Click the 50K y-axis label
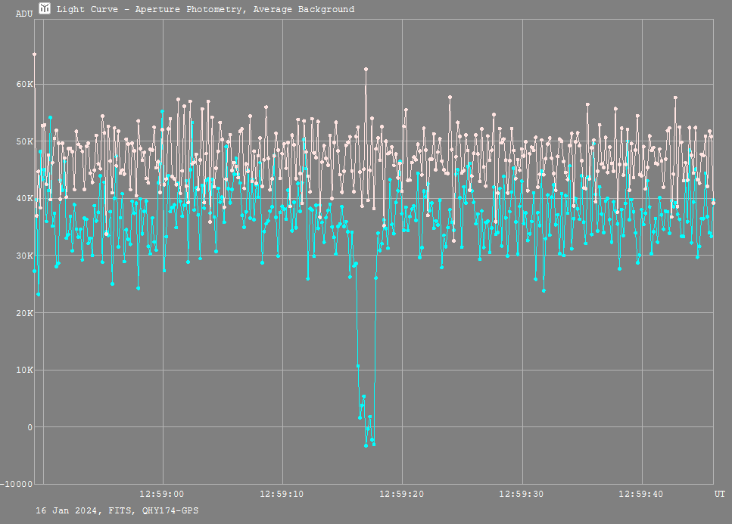The width and height of the screenshot is (732, 524). point(25,141)
